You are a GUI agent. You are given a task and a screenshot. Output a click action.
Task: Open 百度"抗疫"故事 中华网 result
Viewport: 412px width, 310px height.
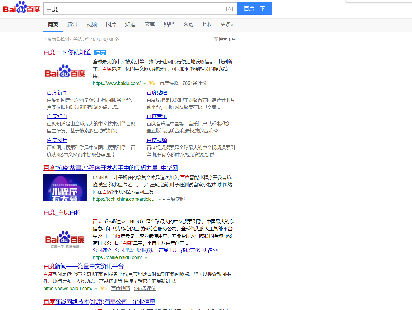tap(111, 168)
